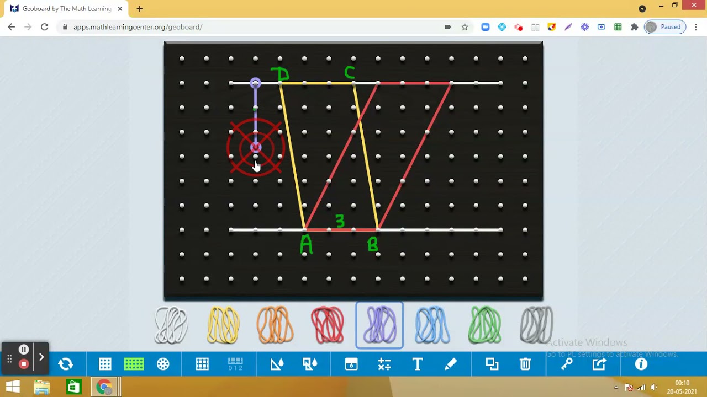Select the square-grid geoboard layout
The width and height of the screenshot is (707, 397).
click(105, 364)
